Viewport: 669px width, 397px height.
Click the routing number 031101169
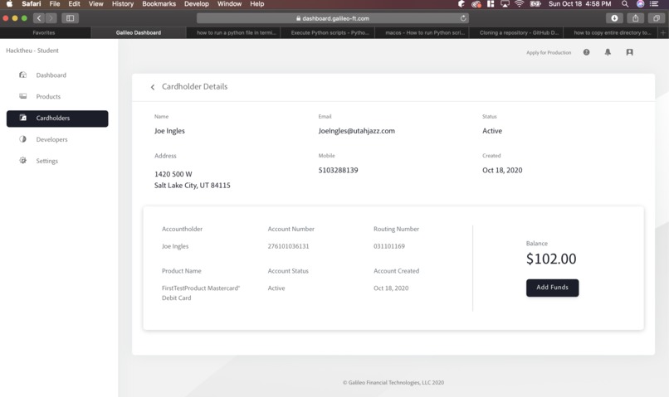pyautogui.click(x=389, y=246)
